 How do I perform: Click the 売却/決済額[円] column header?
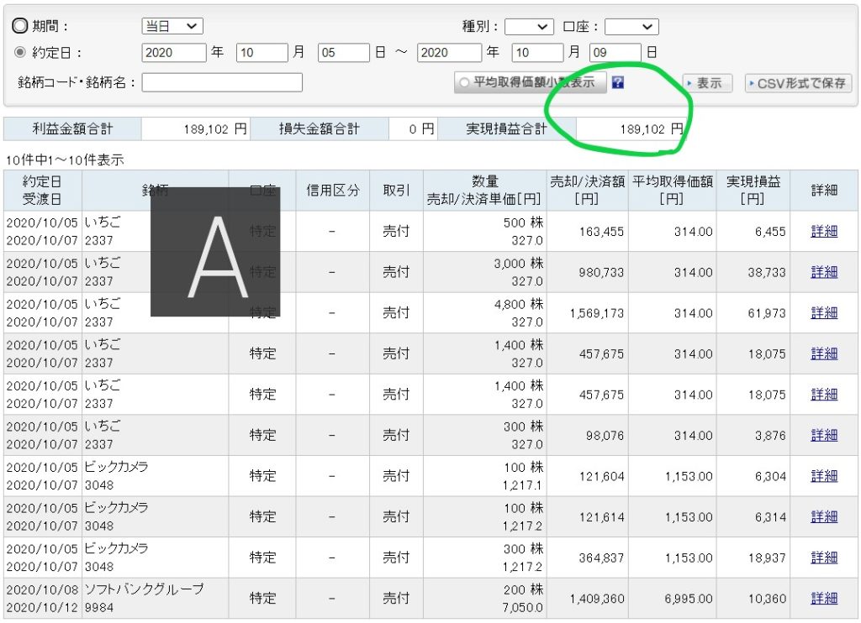[587, 191]
